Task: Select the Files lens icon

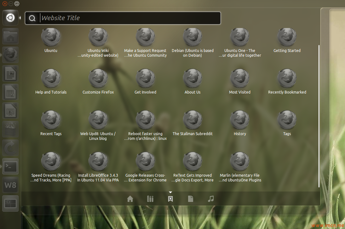Action: click(190, 199)
